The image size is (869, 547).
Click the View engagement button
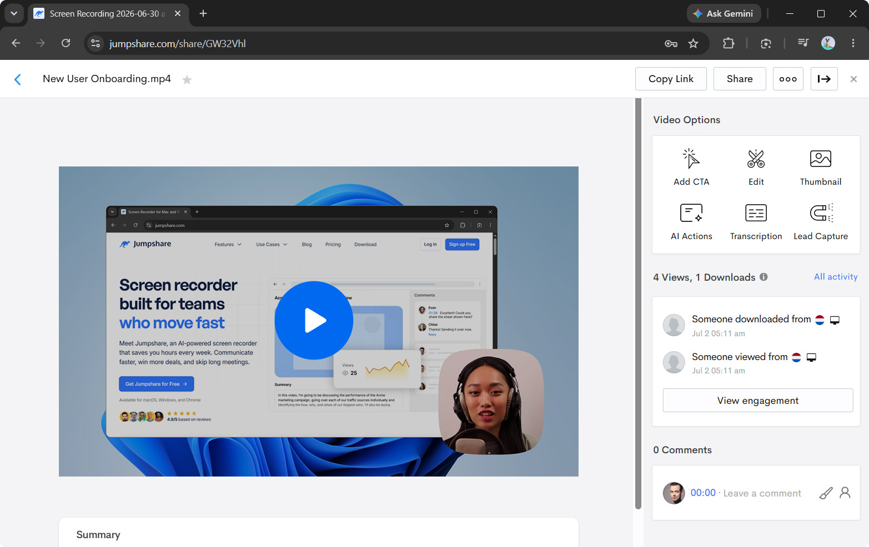click(x=757, y=401)
